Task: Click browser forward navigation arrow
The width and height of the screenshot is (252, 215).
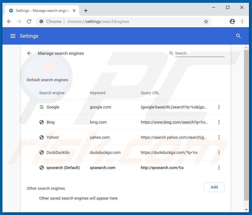Action: click(19, 21)
